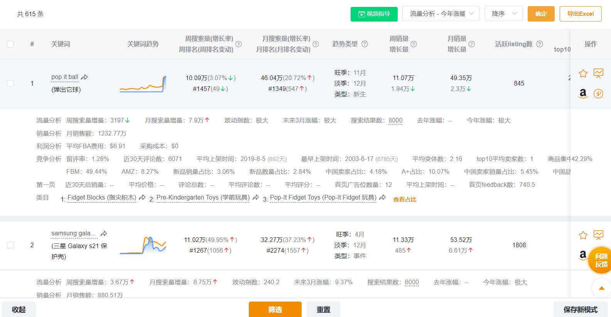This screenshot has width=611, height=317.
Task: Expand the 降序 order dropdown
Action: (503, 13)
